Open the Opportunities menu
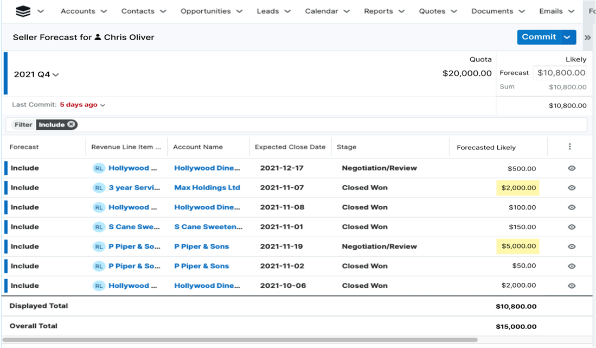This screenshot has width=596, height=348. tap(211, 11)
